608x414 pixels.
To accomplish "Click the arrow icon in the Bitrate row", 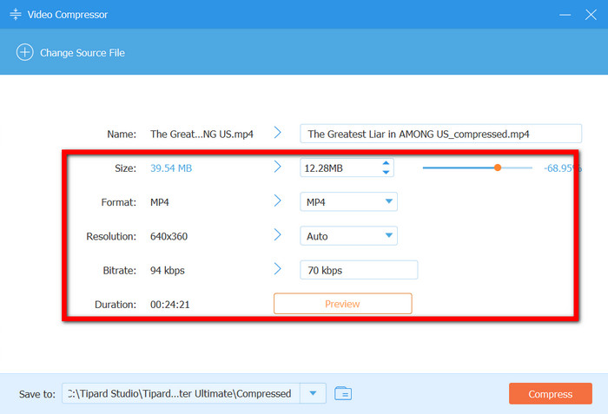I will point(277,269).
